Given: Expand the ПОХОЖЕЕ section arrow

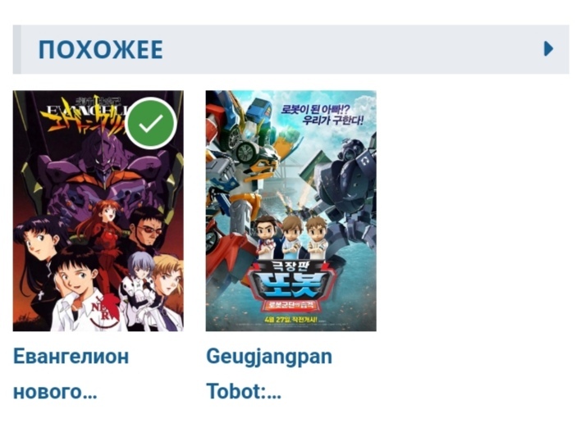Looking at the screenshot, I should [x=548, y=49].
